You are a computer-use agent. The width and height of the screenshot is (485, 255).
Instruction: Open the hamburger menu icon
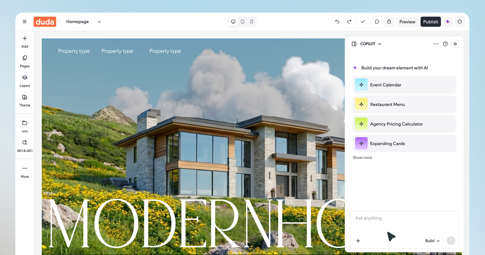[25, 22]
